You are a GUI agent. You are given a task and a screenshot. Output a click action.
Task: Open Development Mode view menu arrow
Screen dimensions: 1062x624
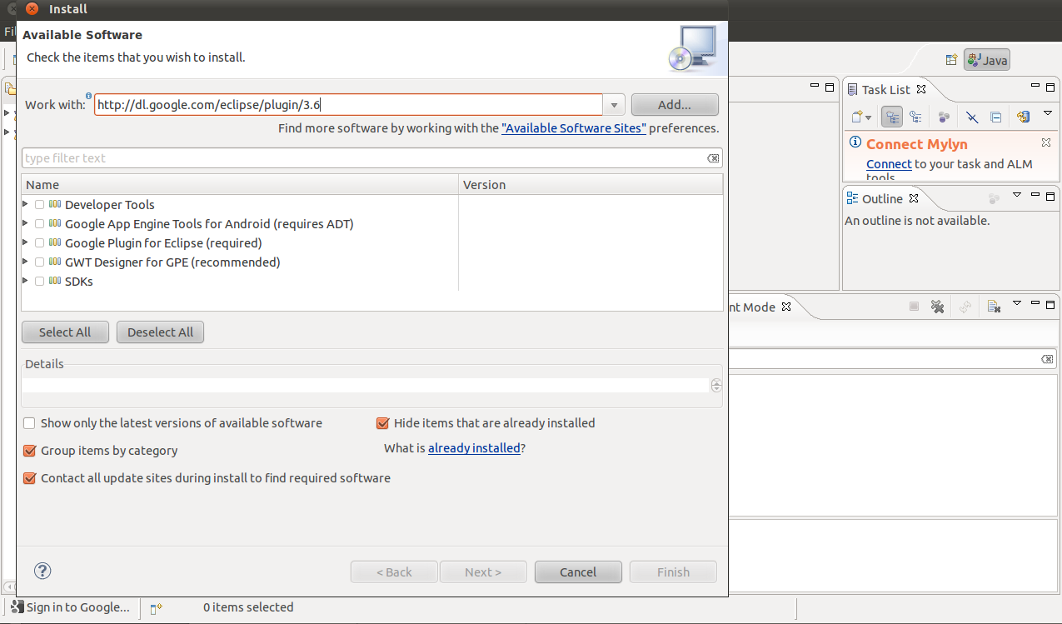point(1016,303)
